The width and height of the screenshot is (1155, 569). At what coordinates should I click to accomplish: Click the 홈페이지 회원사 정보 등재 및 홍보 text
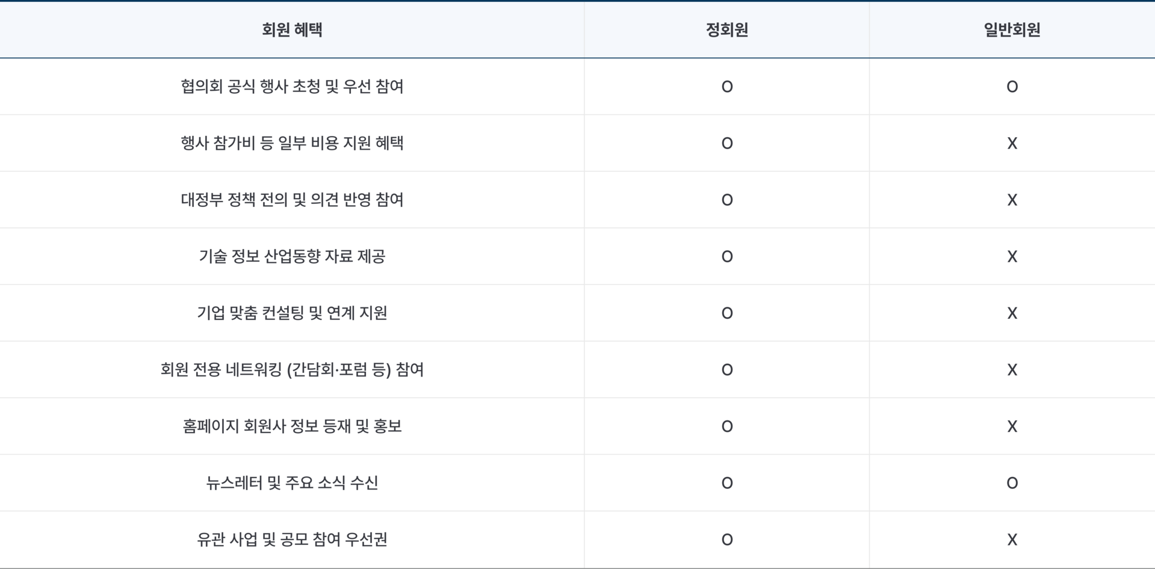(x=292, y=426)
